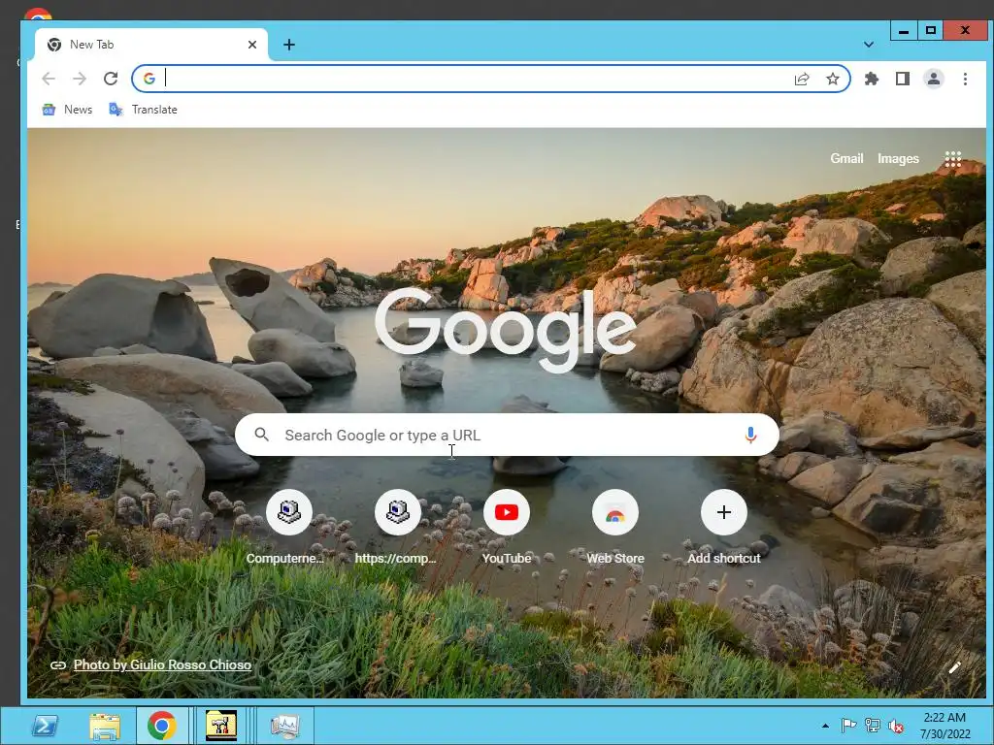Expand the tab search chevron
994x745 pixels.
869,45
